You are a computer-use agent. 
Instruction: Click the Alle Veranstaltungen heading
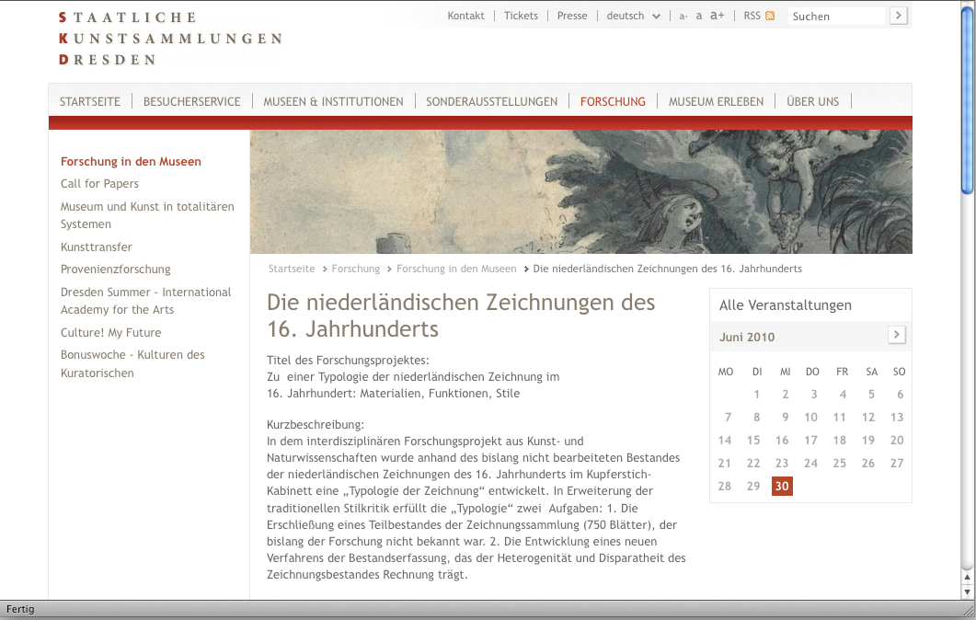[786, 305]
